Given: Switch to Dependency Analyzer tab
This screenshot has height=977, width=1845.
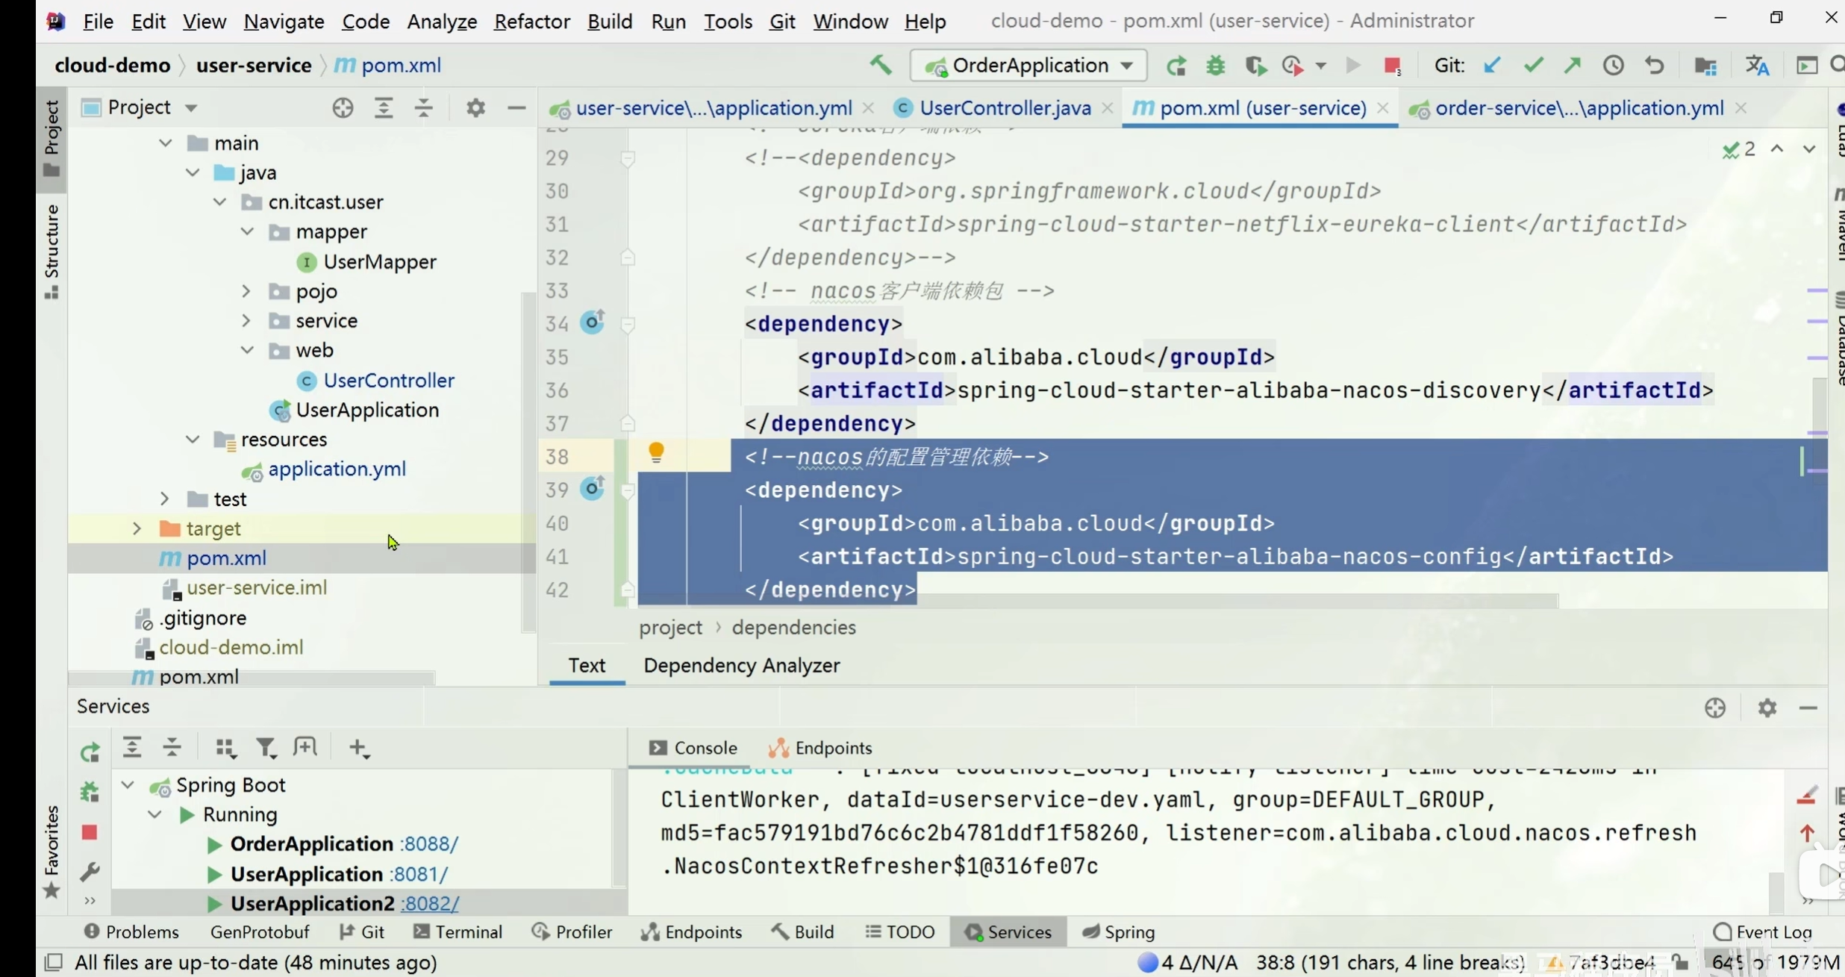Looking at the screenshot, I should click(x=741, y=665).
